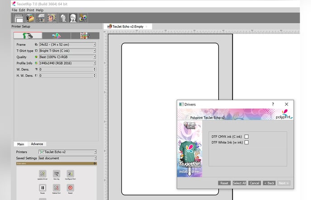311x200 pixels.
Task: Click the color paintbrush toolbar icon
Action: click(83, 18)
